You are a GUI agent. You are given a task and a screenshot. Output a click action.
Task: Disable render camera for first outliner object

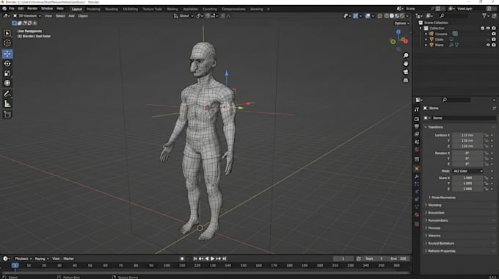click(494, 34)
